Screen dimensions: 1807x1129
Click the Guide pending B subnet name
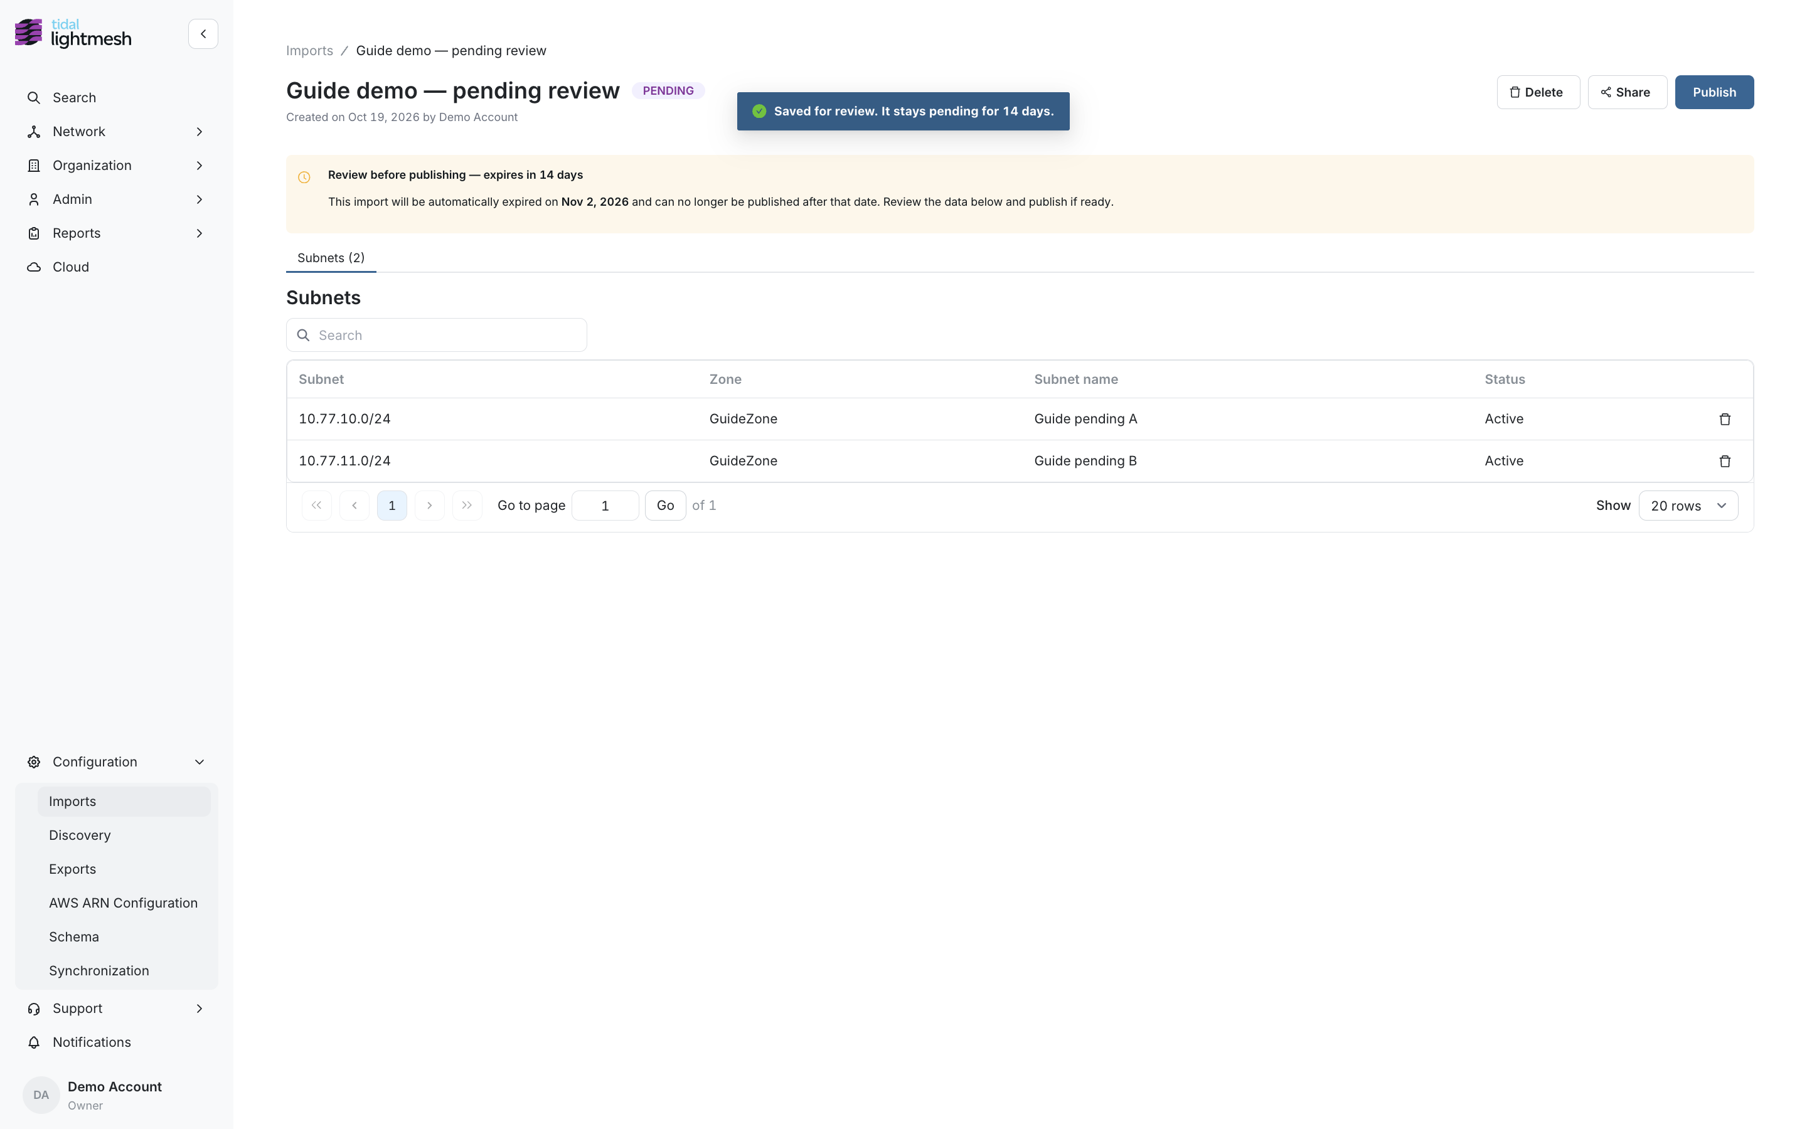pyautogui.click(x=1085, y=461)
